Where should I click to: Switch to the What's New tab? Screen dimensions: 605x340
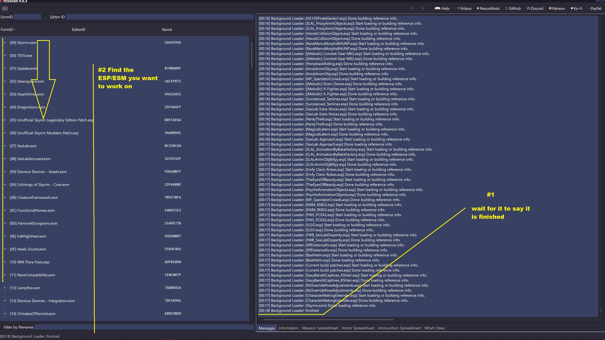pyautogui.click(x=434, y=328)
